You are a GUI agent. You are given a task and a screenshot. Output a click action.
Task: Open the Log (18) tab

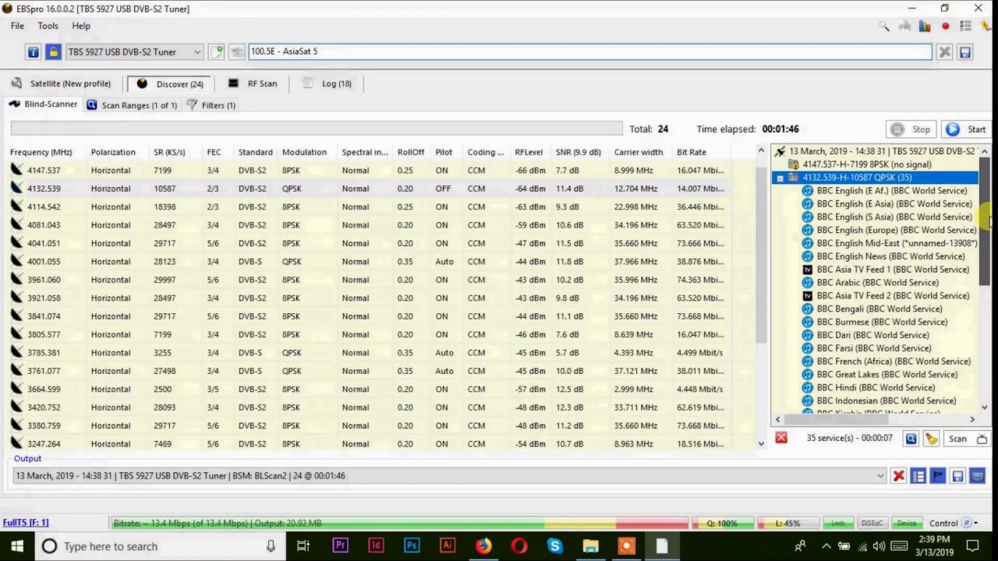pyautogui.click(x=327, y=83)
